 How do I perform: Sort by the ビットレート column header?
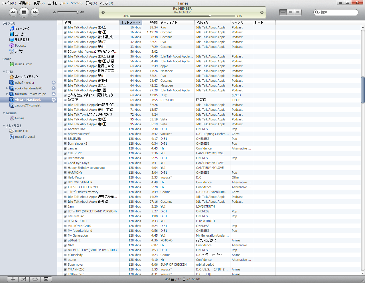tap(131, 22)
